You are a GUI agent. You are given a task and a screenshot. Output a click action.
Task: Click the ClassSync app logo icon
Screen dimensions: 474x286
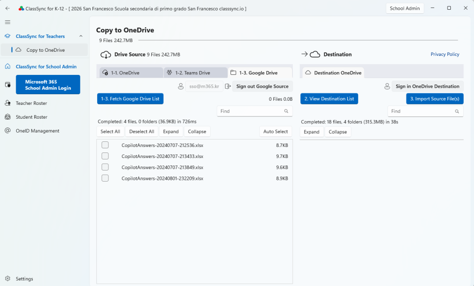[21, 9]
